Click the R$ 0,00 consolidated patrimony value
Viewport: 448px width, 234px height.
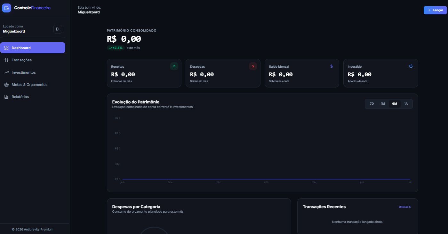coord(124,39)
